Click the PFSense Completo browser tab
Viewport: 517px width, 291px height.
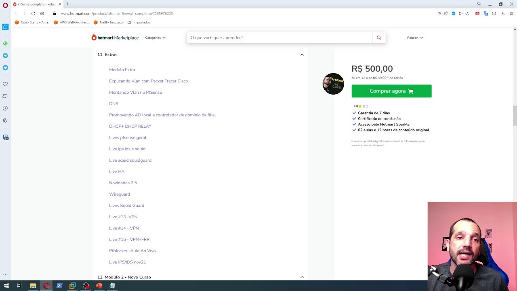point(37,4)
